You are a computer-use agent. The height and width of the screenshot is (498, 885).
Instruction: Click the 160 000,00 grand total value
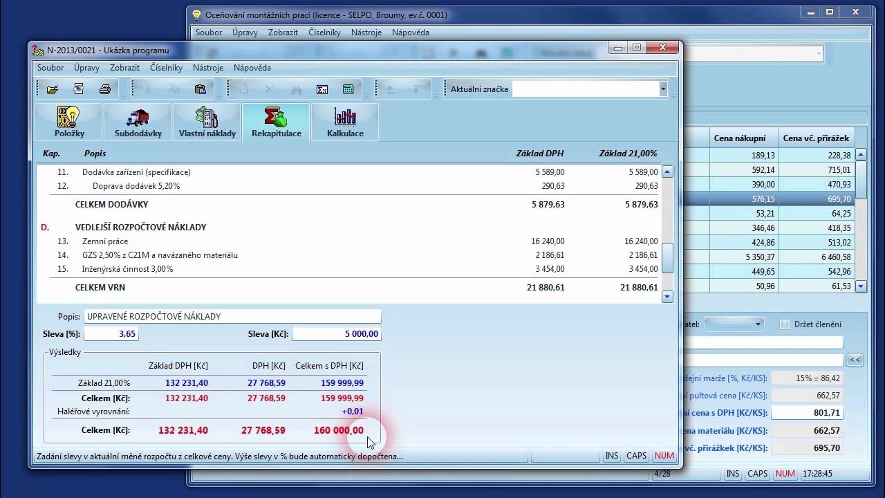pyautogui.click(x=339, y=430)
